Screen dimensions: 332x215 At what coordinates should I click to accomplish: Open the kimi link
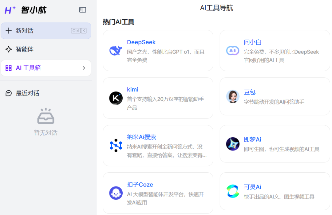coord(132,89)
